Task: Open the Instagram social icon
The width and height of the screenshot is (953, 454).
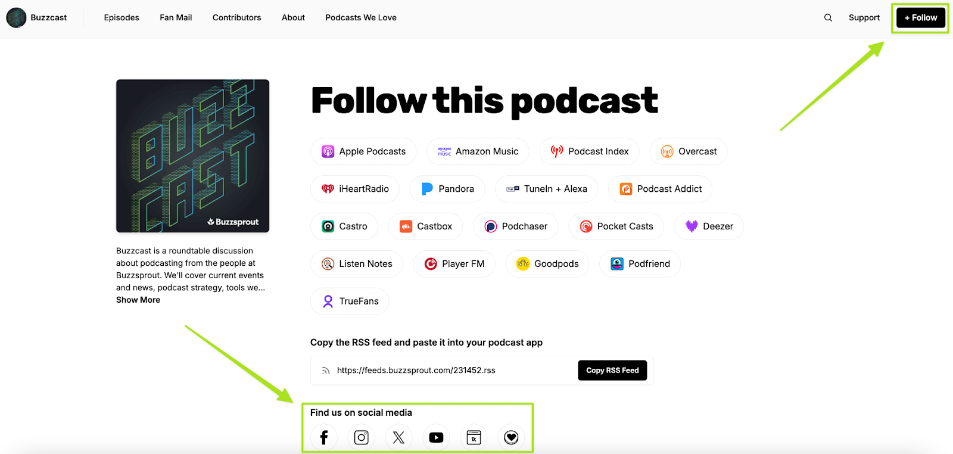Action: point(362,437)
